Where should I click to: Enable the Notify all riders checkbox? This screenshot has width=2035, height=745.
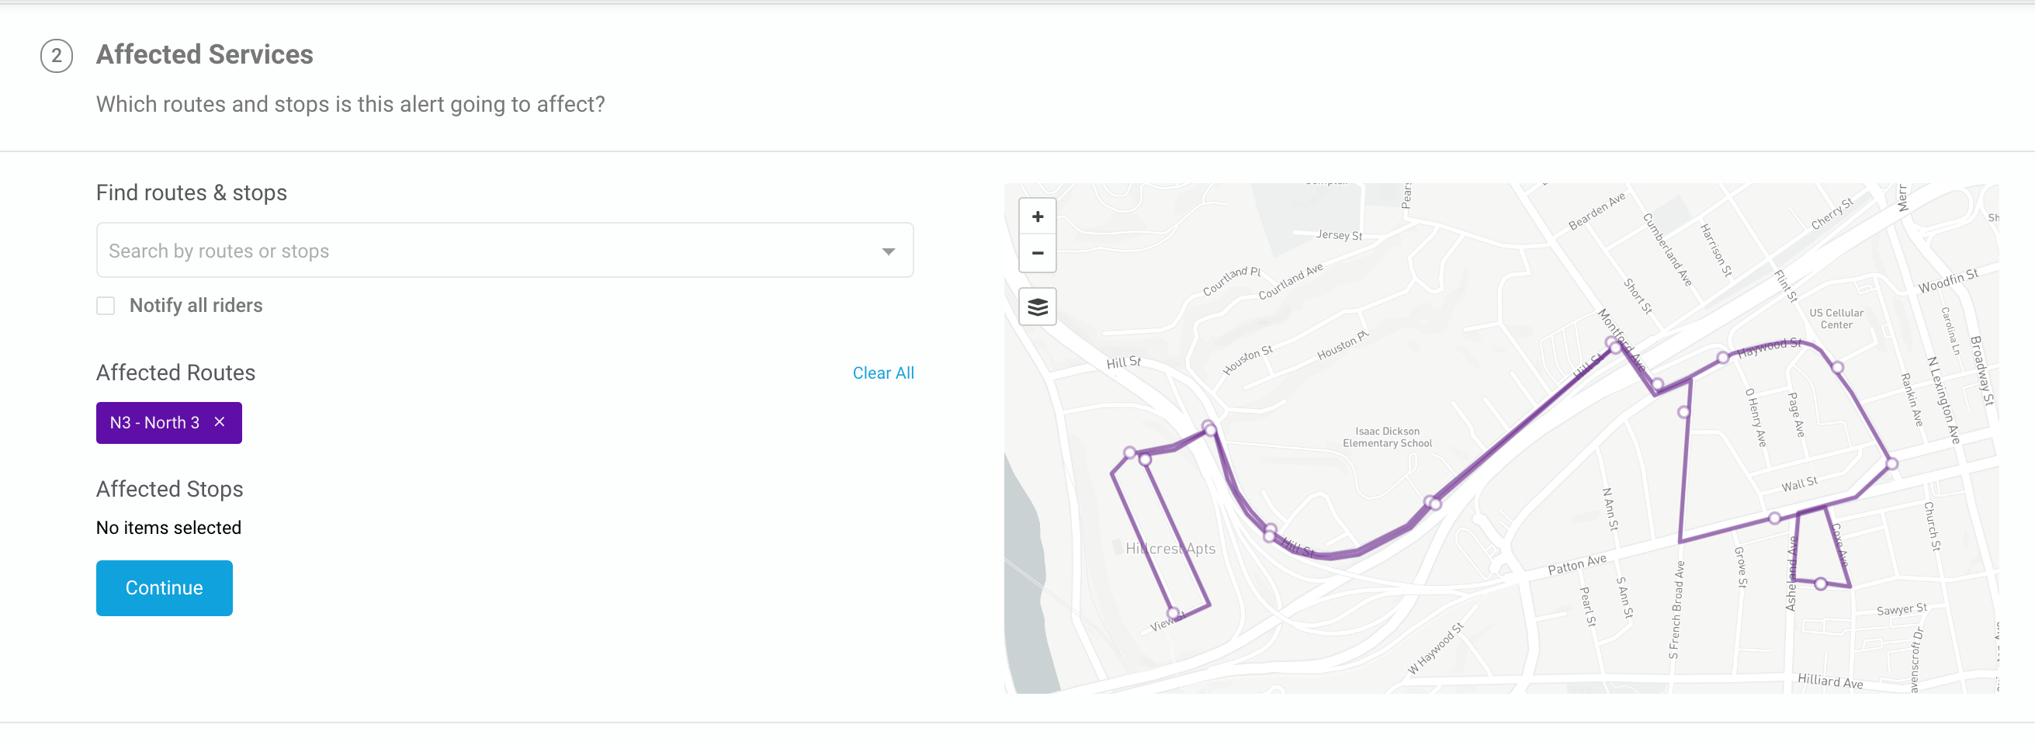pos(106,306)
